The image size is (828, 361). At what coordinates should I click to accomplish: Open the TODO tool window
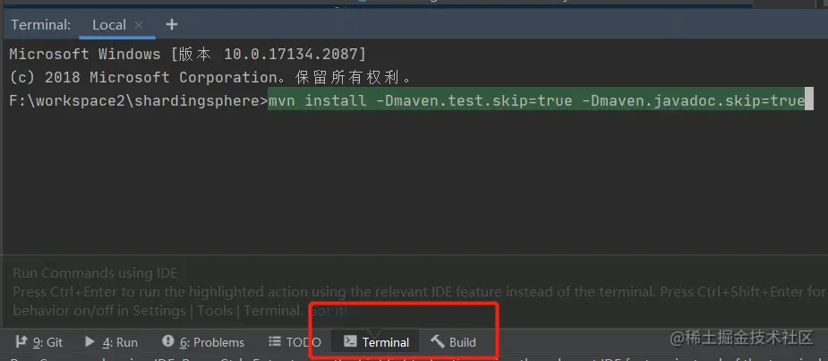294,342
